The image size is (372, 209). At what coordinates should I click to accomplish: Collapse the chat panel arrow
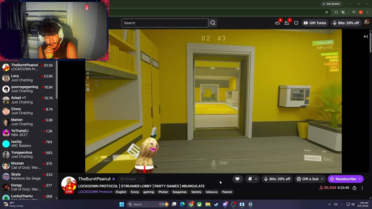pyautogui.click(x=366, y=37)
